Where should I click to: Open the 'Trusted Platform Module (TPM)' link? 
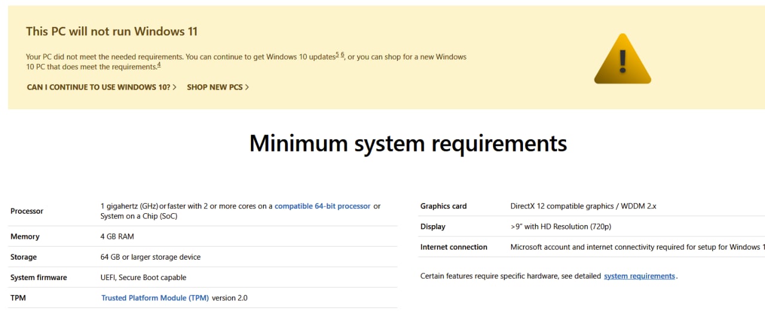click(x=155, y=298)
